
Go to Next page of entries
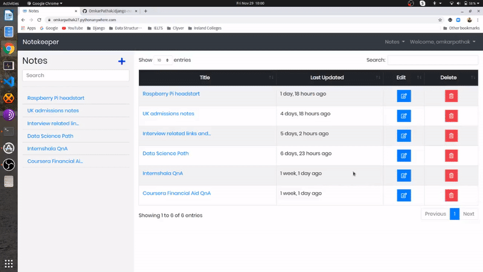pyautogui.click(x=469, y=214)
